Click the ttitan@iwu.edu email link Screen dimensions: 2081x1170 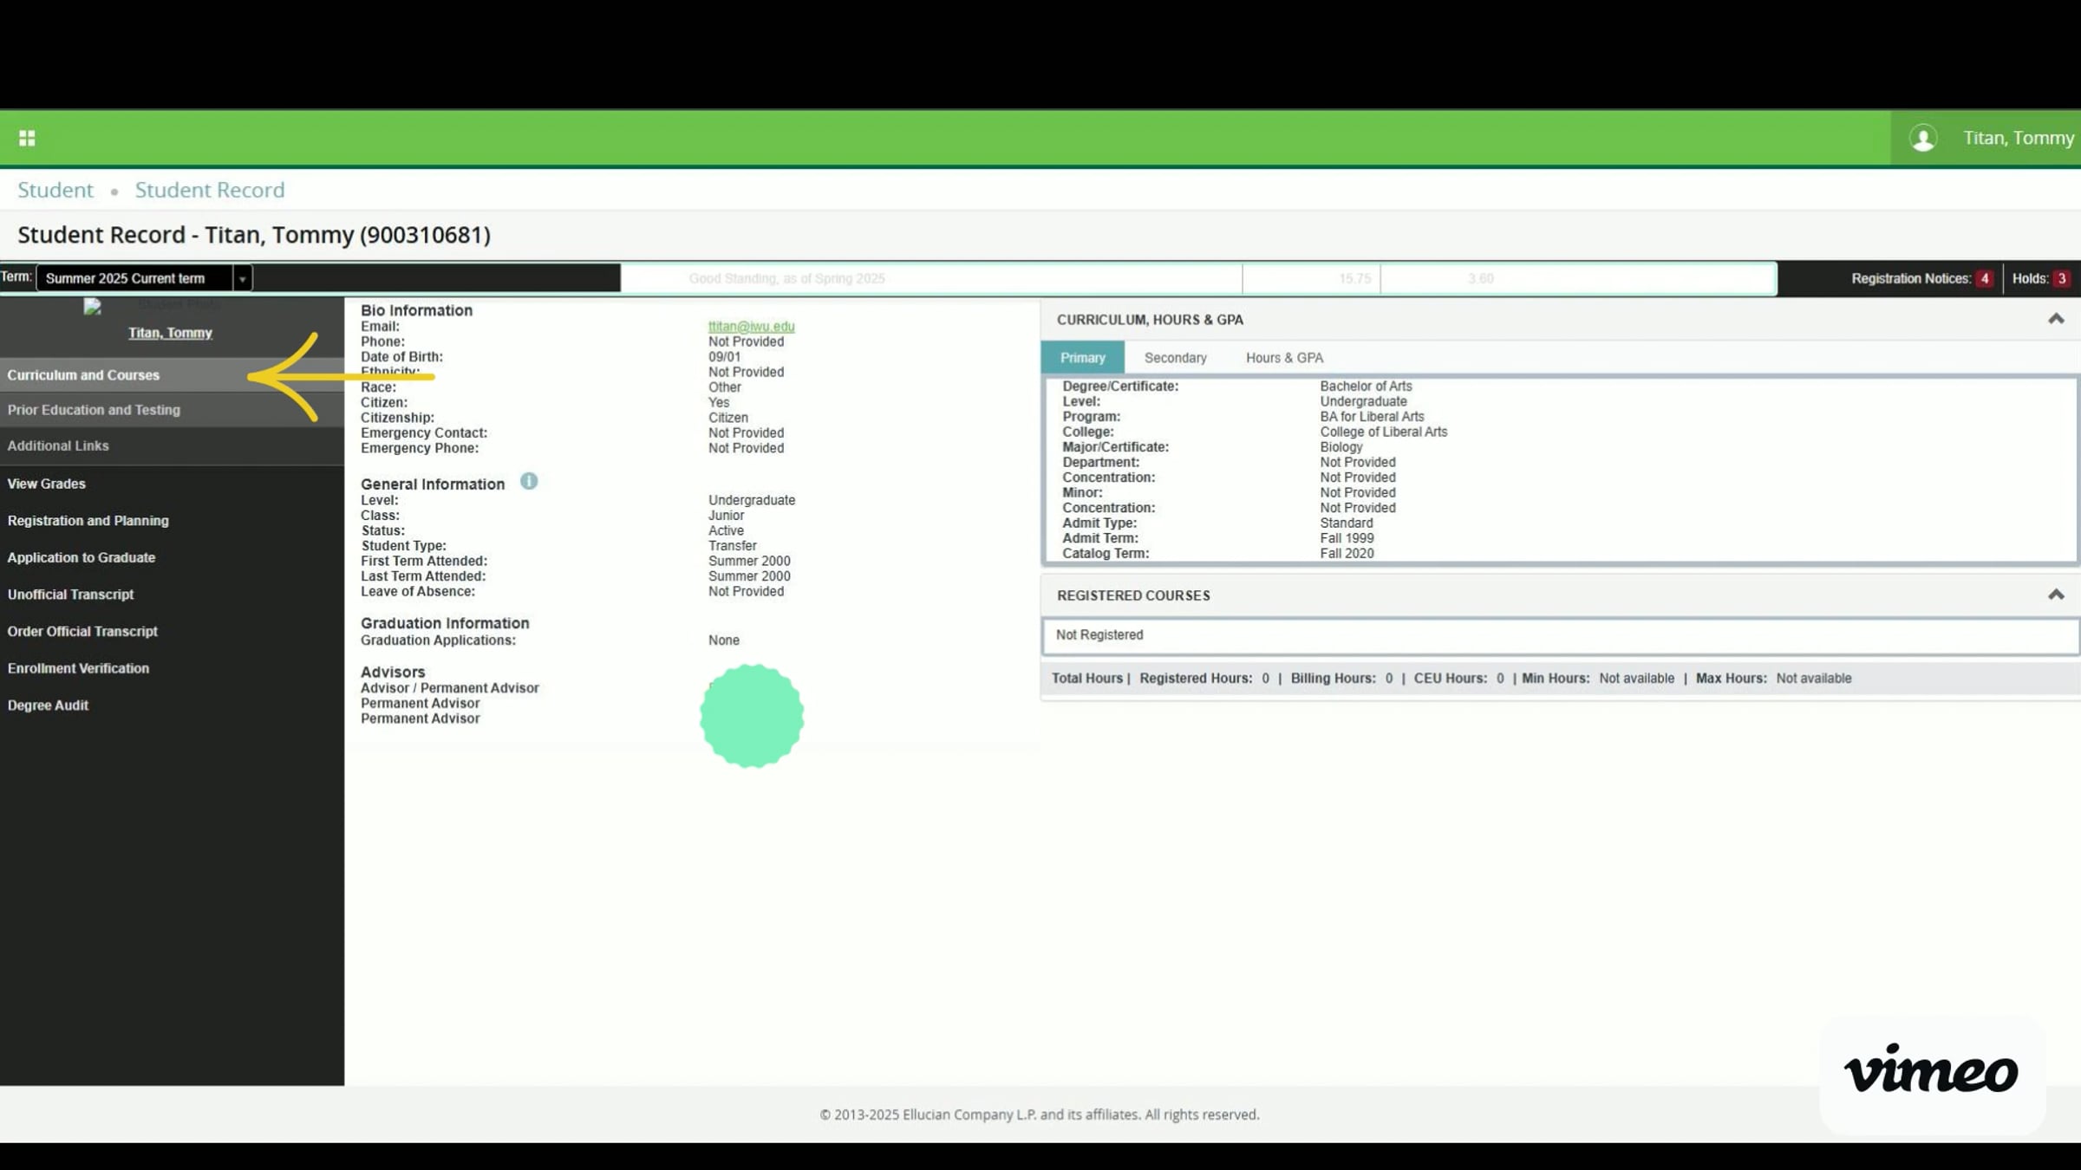(x=751, y=327)
